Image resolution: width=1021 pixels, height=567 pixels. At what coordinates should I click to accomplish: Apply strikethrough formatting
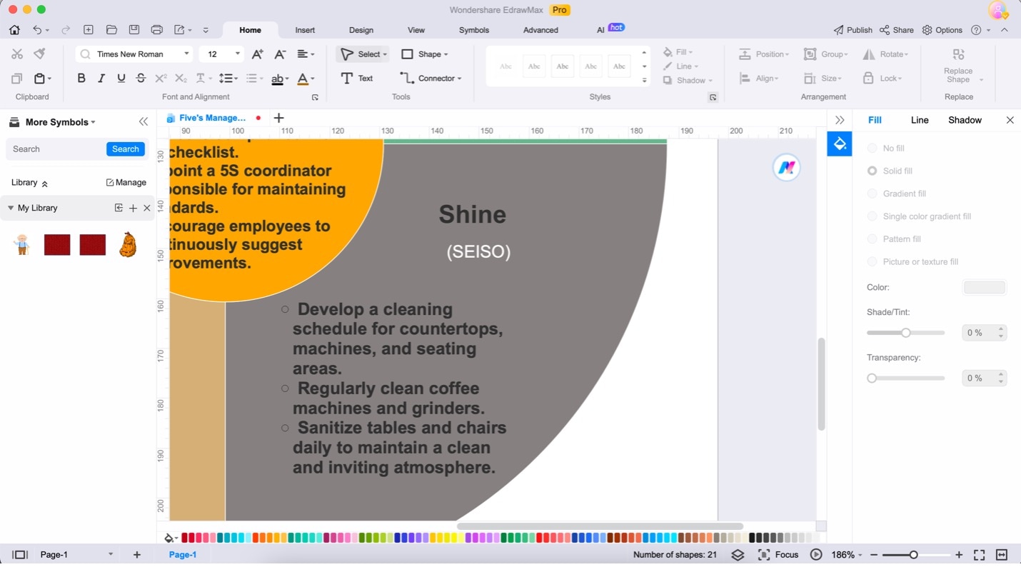click(141, 79)
